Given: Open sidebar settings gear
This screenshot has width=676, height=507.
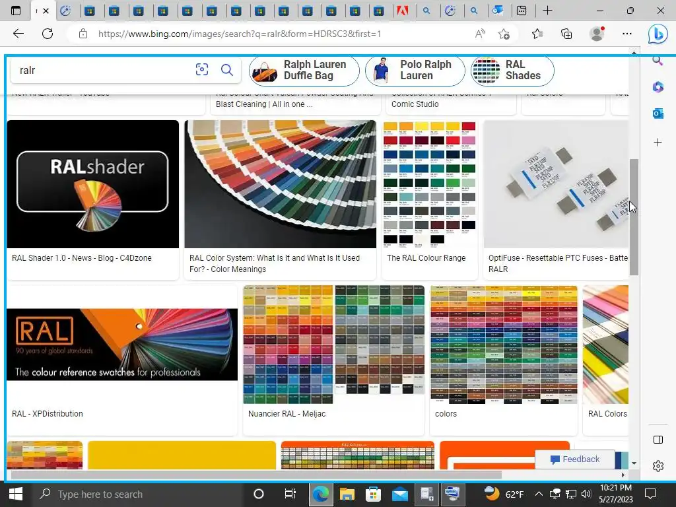Looking at the screenshot, I should (x=658, y=466).
